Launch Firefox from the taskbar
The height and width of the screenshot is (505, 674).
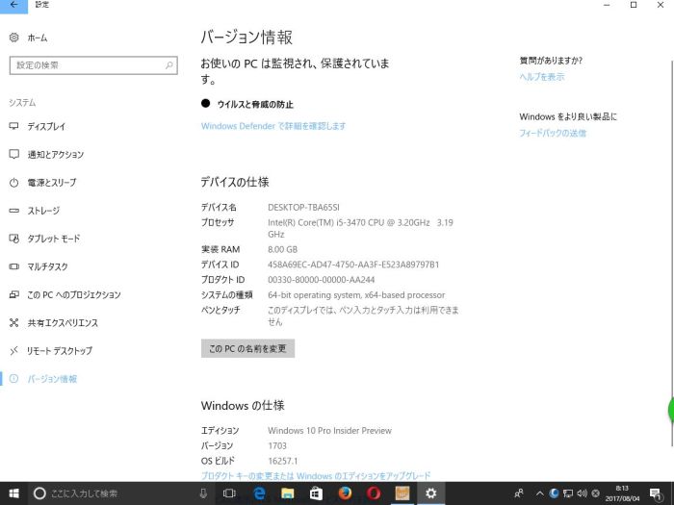(345, 493)
